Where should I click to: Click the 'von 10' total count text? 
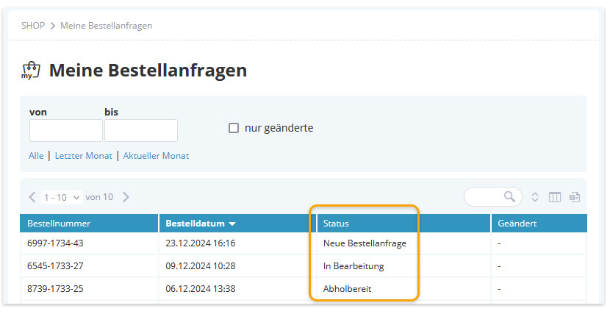point(99,197)
